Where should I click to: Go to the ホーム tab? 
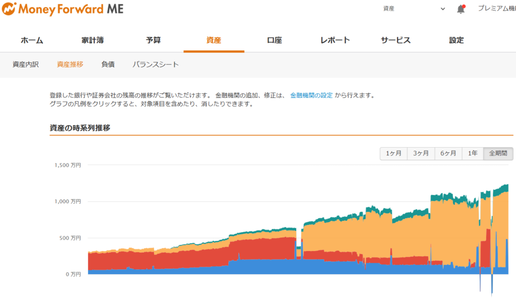click(x=32, y=40)
